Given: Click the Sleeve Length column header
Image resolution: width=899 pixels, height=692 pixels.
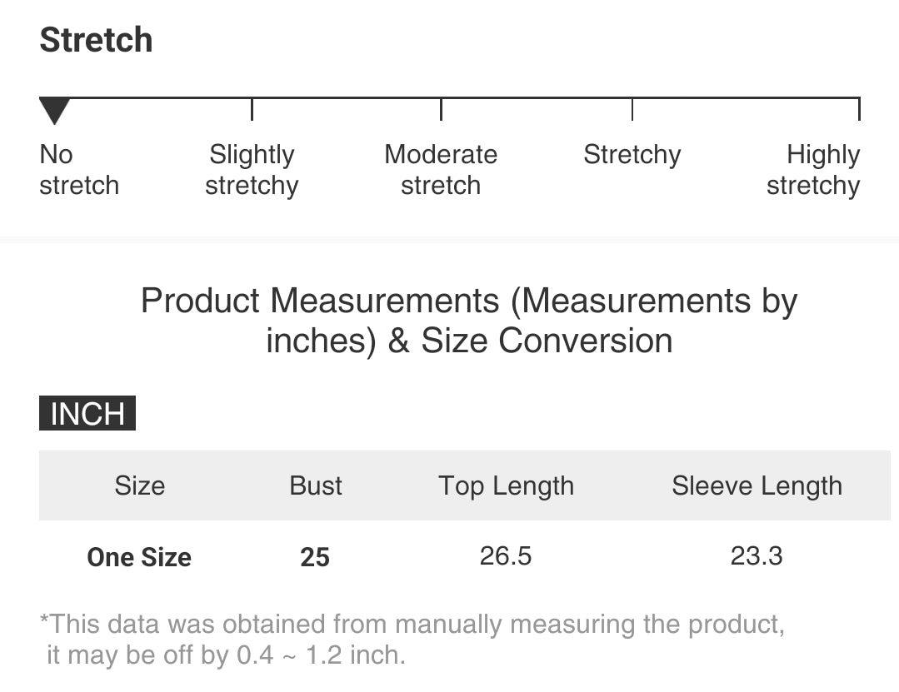Looking at the screenshot, I should tap(757, 485).
